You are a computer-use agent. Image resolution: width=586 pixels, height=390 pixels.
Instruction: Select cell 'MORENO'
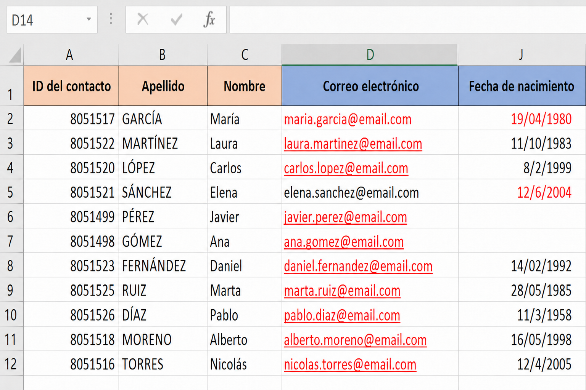(x=163, y=339)
